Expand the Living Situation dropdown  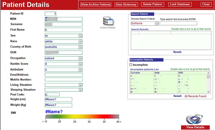(80, 85)
